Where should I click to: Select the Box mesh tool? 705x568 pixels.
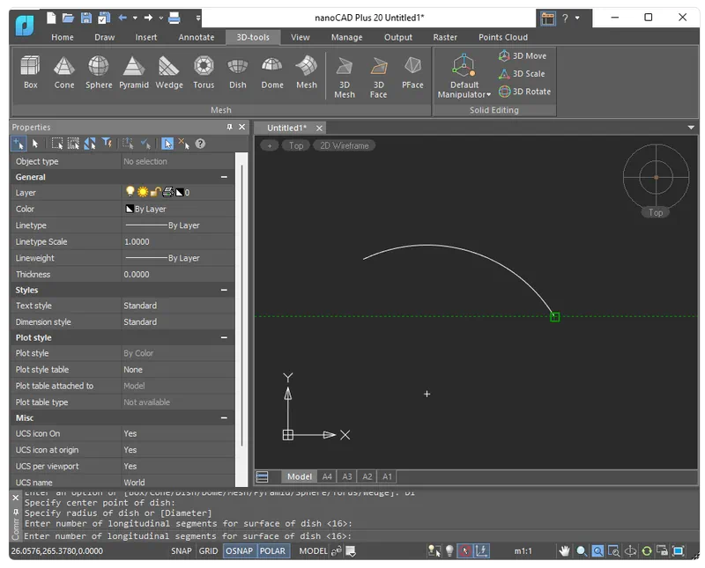[30, 72]
